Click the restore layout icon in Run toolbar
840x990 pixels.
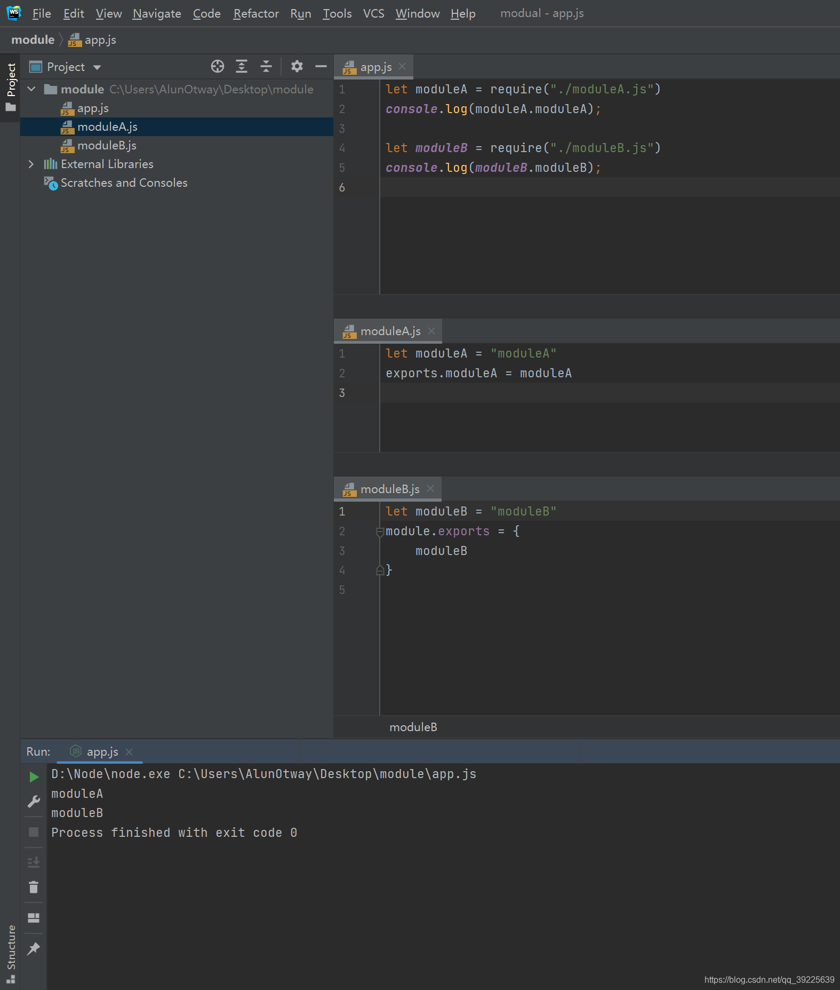(34, 918)
